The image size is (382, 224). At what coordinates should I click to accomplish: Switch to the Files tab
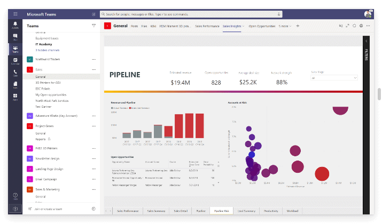pos(144,26)
